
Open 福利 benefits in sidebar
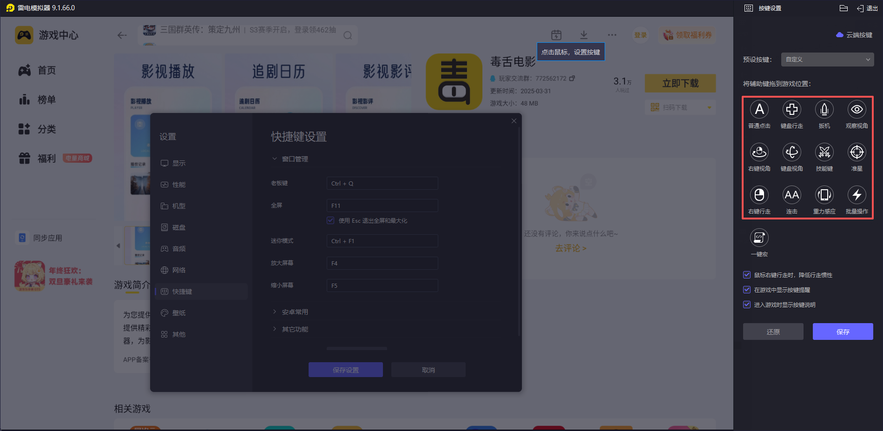(x=37, y=159)
